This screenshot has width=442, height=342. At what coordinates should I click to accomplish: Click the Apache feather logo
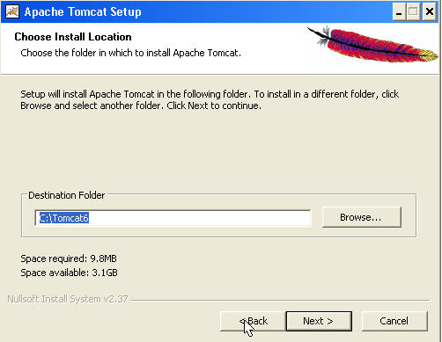tap(372, 44)
